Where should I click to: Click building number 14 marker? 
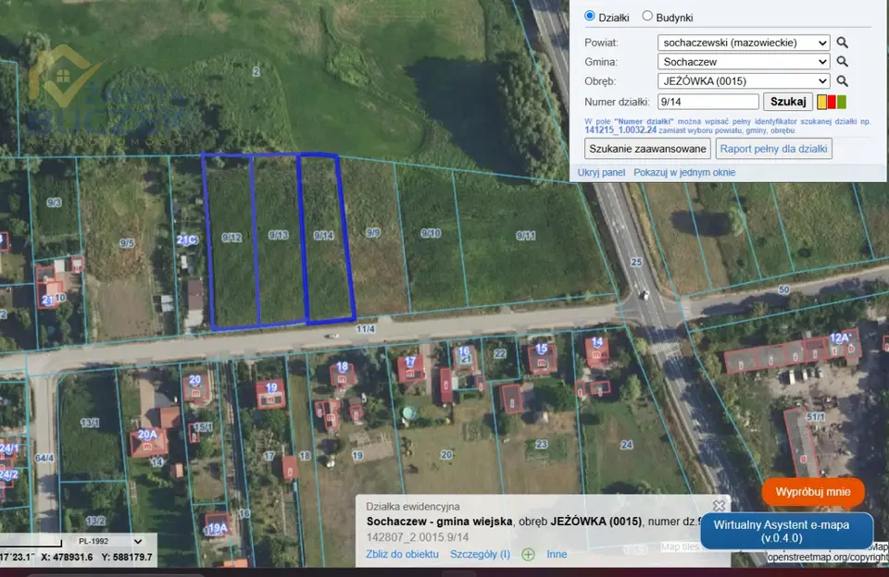coord(597,342)
